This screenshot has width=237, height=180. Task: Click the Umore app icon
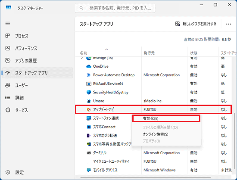pyautogui.click(x=89, y=101)
